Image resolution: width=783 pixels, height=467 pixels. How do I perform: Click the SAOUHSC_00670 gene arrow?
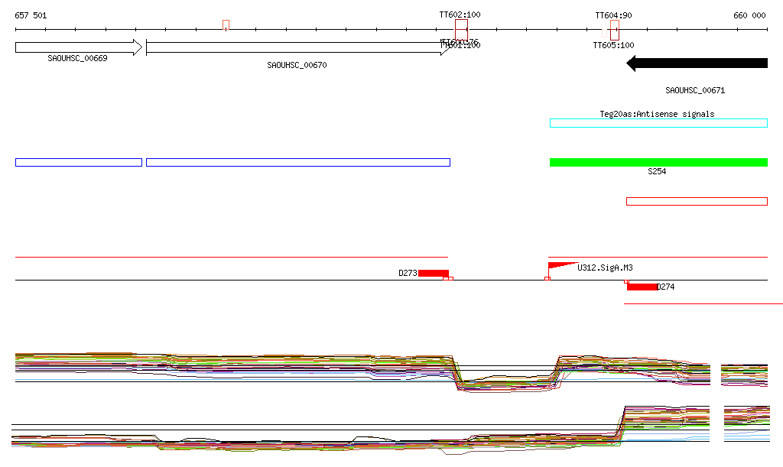click(297, 47)
